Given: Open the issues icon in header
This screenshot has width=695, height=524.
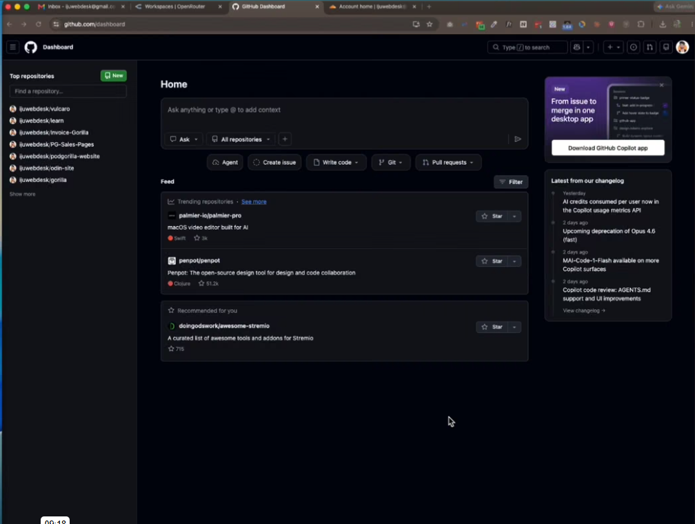Looking at the screenshot, I should pyautogui.click(x=634, y=47).
